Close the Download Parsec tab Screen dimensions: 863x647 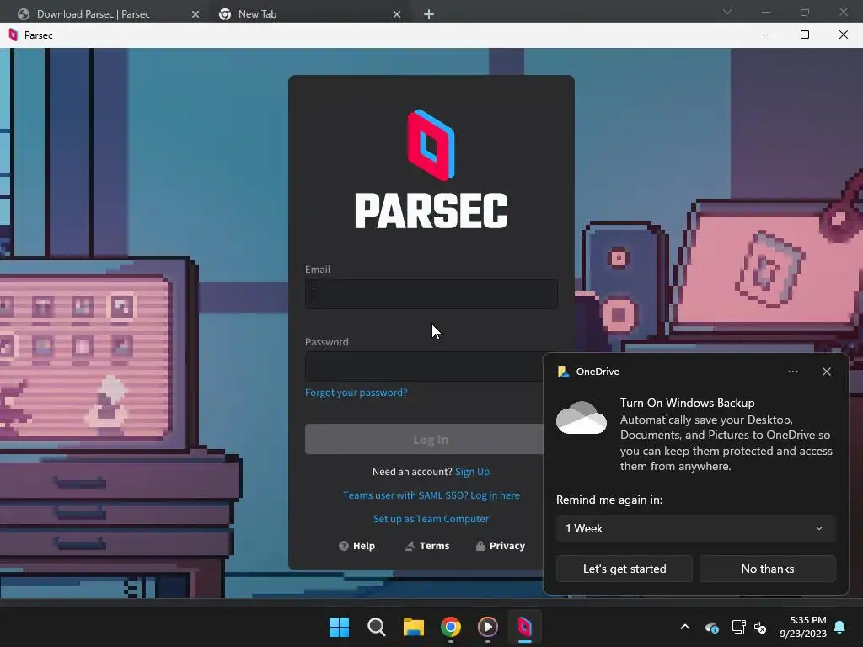[196, 14]
